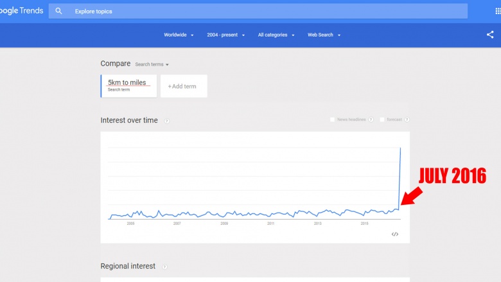Image resolution: width=501 pixels, height=282 pixels.
Task: Click the +Add term button
Action: (x=184, y=86)
